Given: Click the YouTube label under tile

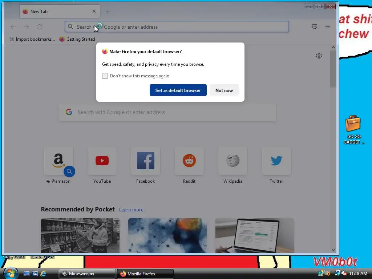Looking at the screenshot, I should pos(102,181).
